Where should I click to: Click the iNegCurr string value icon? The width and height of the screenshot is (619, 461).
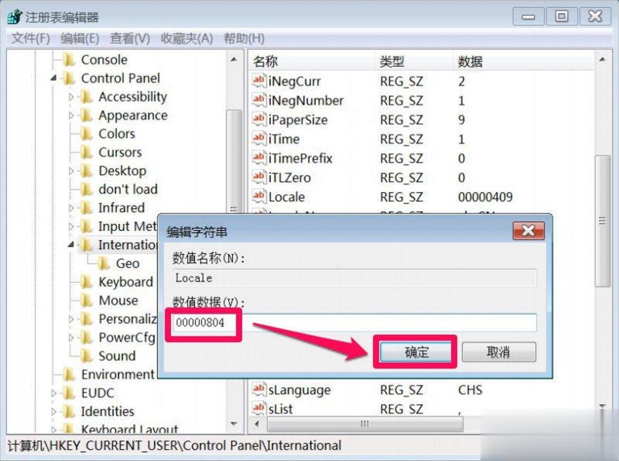[x=259, y=81]
